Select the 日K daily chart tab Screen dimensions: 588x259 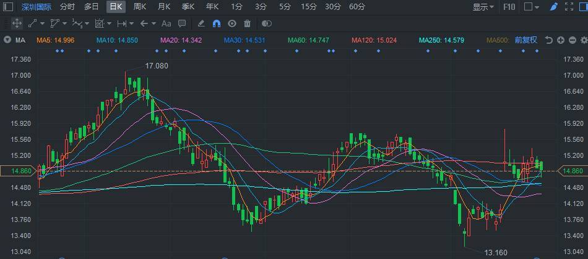[116, 7]
